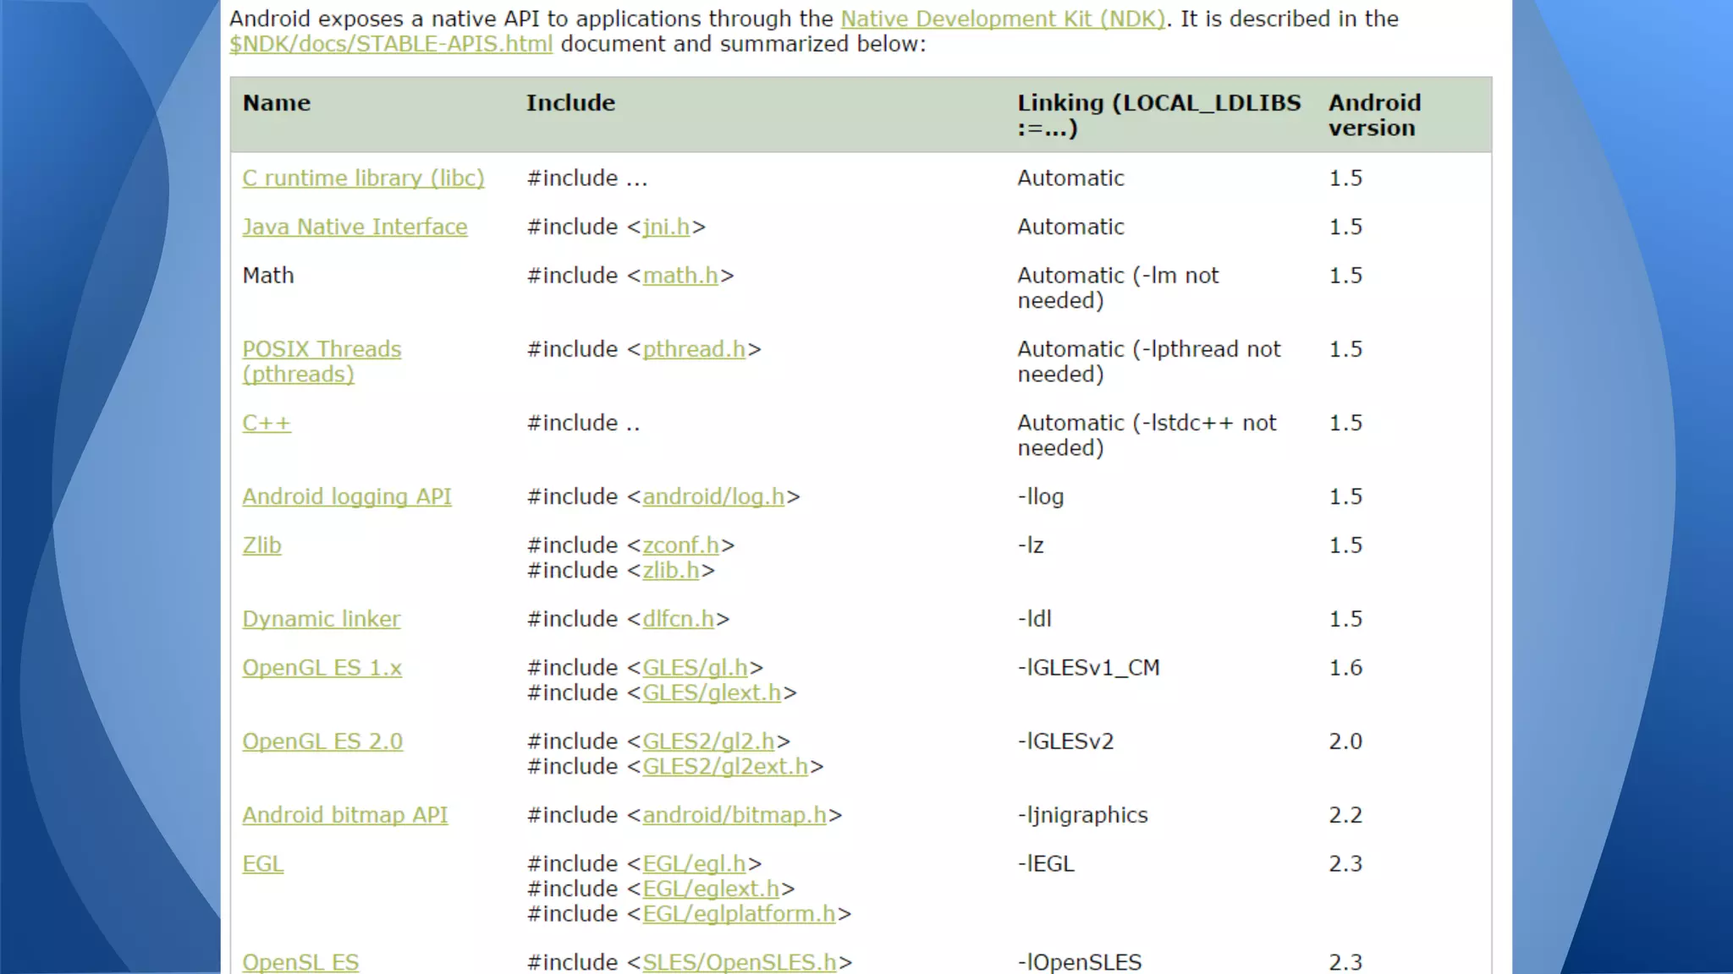Viewport: 1733px width, 974px height.
Task: Select version 2.2 in Android bitmap row
Action: tap(1345, 816)
